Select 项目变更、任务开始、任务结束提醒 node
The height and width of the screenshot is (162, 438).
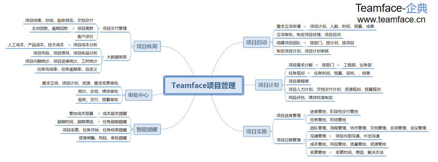[94, 130]
